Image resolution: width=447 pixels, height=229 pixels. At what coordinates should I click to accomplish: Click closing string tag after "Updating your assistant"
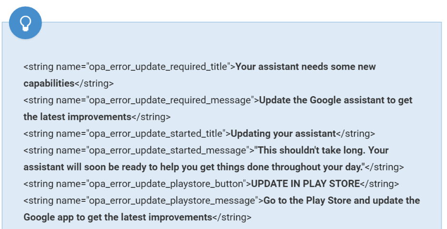tap(355, 133)
